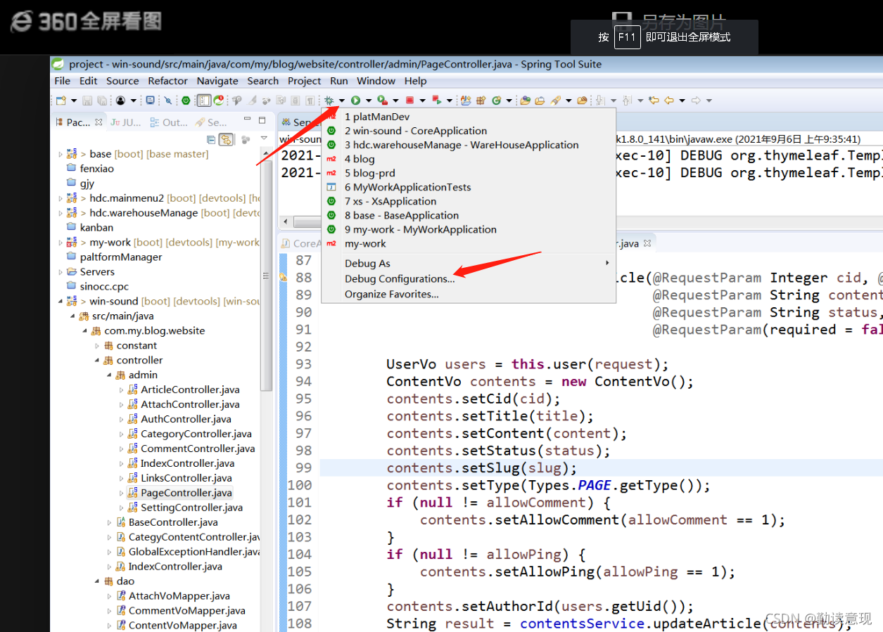The image size is (883, 632).
Task: Click the Coverage launch icon
Action: (x=382, y=101)
